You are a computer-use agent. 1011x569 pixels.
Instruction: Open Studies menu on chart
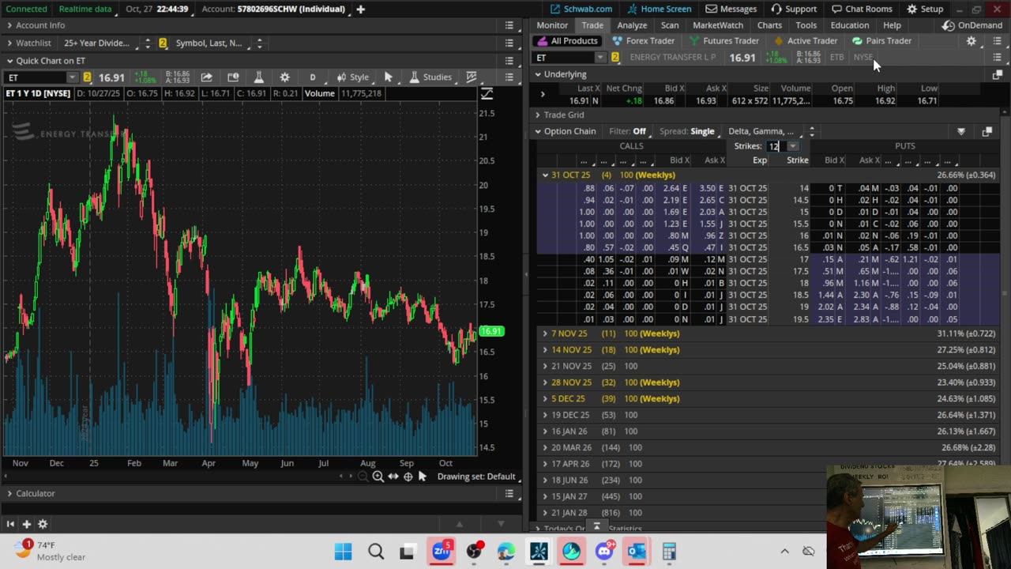pos(430,77)
